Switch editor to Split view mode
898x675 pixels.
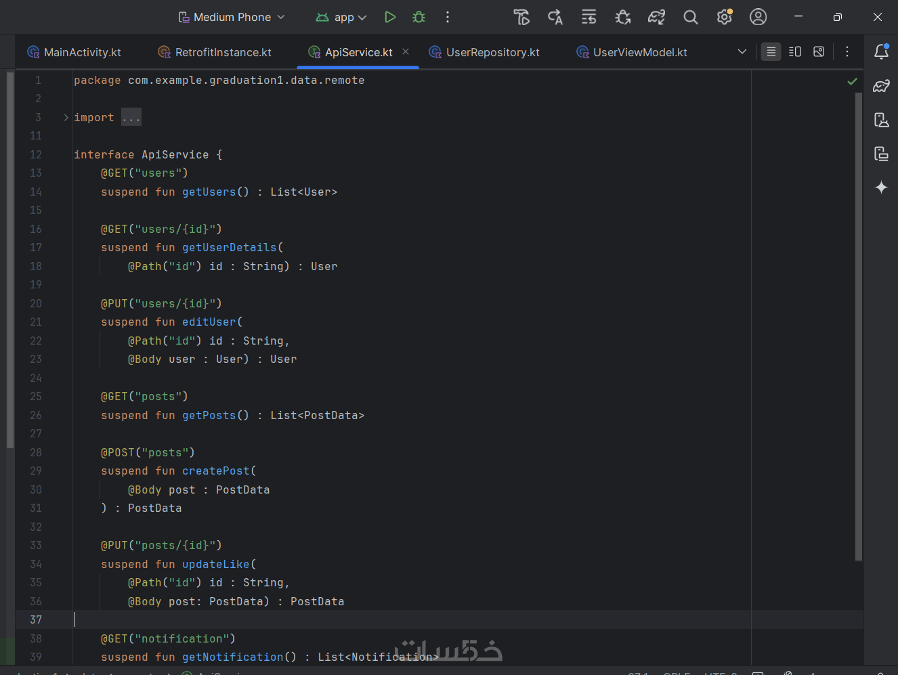(795, 51)
